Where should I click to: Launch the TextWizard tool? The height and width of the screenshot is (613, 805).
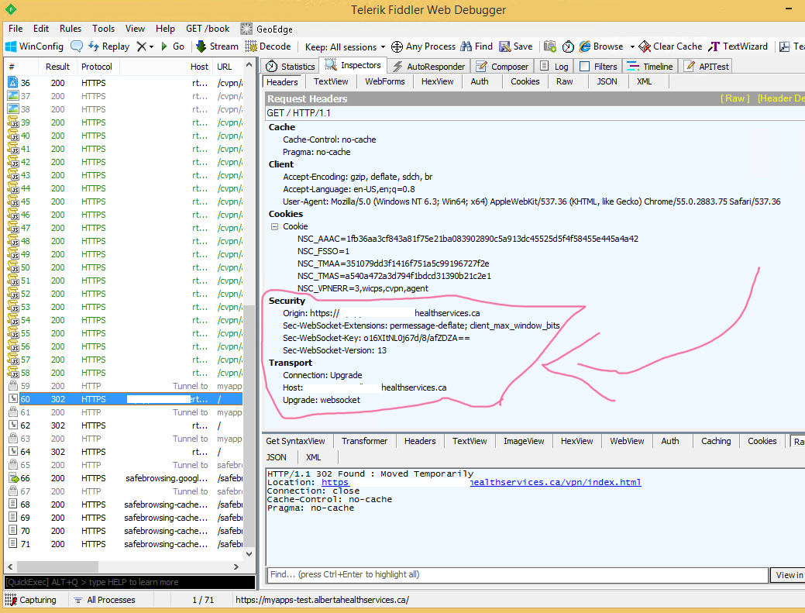pos(738,46)
